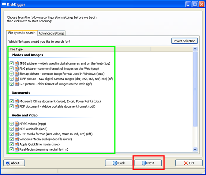This screenshot has height=175, width=206.
Task: Click the Microsoft Office document icon
Action: click(x=16, y=101)
